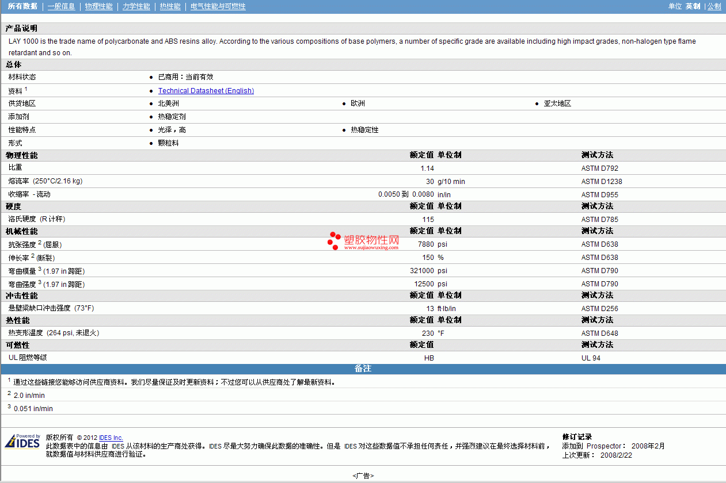Show the 电气性能与可燃性 tab
Image resolution: width=726 pixels, height=483 pixels.
pyautogui.click(x=218, y=6)
